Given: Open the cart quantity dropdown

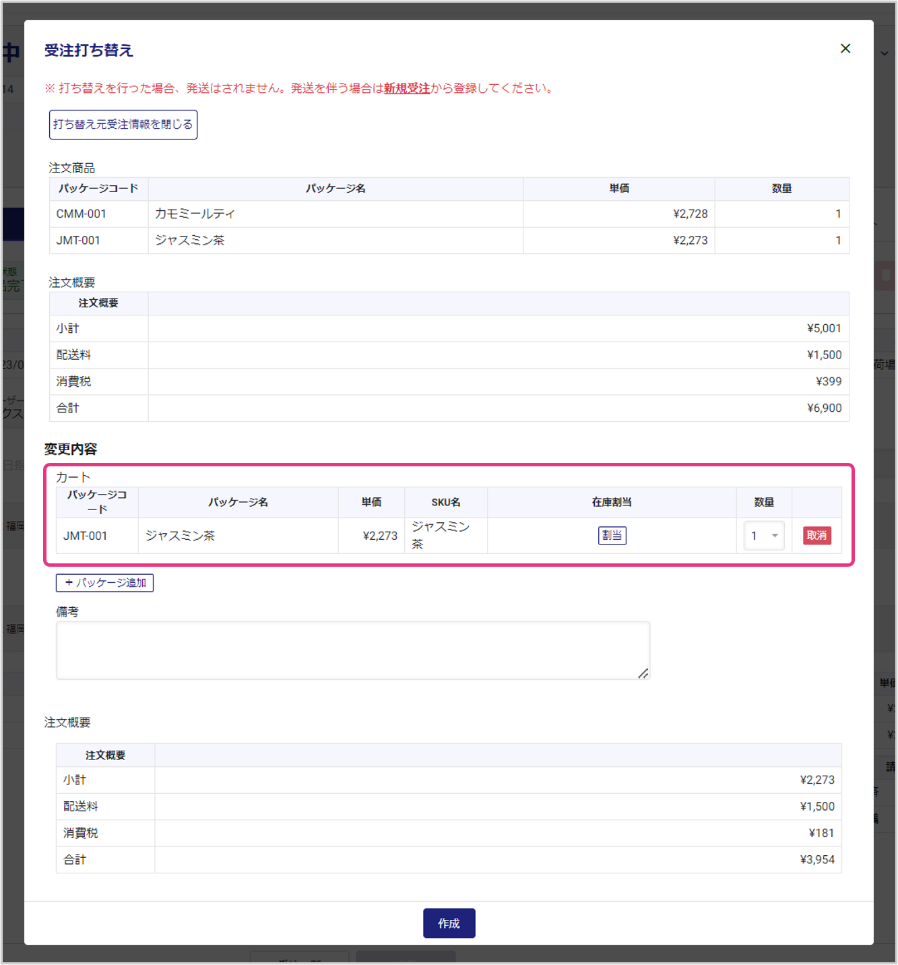Looking at the screenshot, I should pos(764,536).
